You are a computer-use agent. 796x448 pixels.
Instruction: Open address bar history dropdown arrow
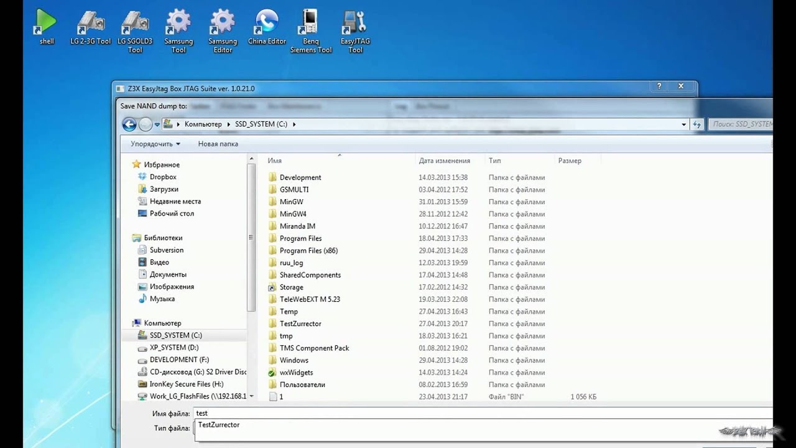(x=684, y=124)
